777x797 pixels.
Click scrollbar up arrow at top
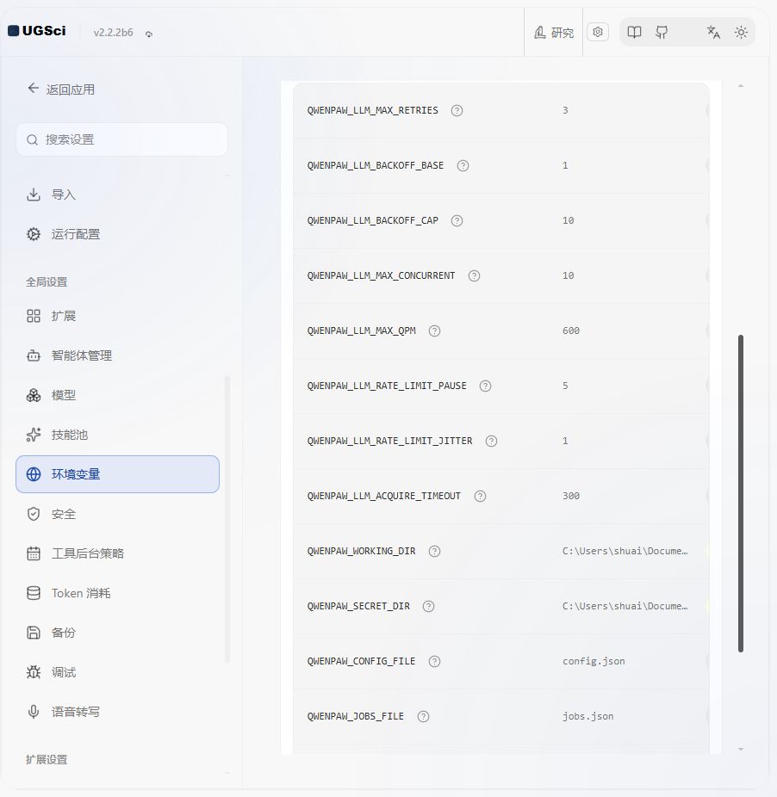(x=741, y=86)
